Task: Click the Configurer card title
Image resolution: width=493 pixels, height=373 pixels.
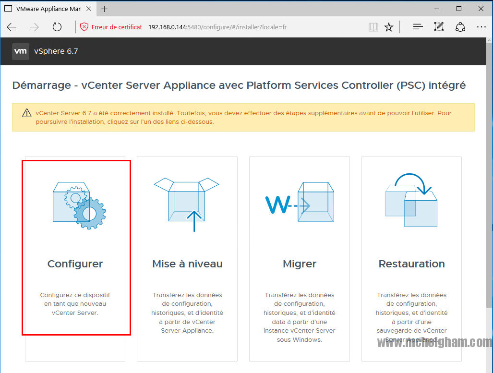Action: coord(75,264)
